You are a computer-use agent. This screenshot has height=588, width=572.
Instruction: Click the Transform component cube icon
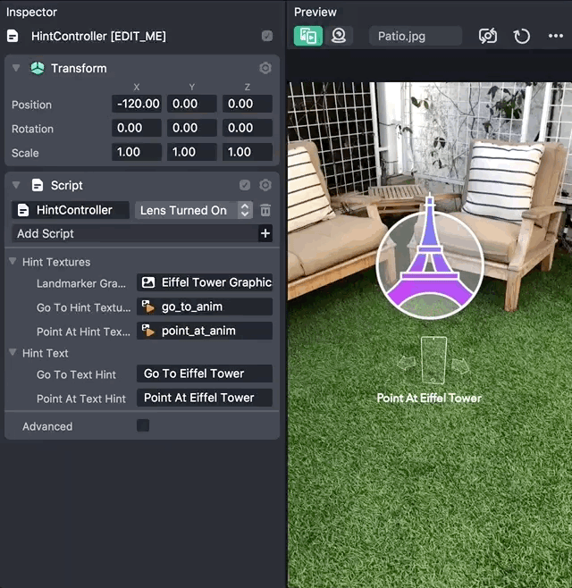coord(38,68)
